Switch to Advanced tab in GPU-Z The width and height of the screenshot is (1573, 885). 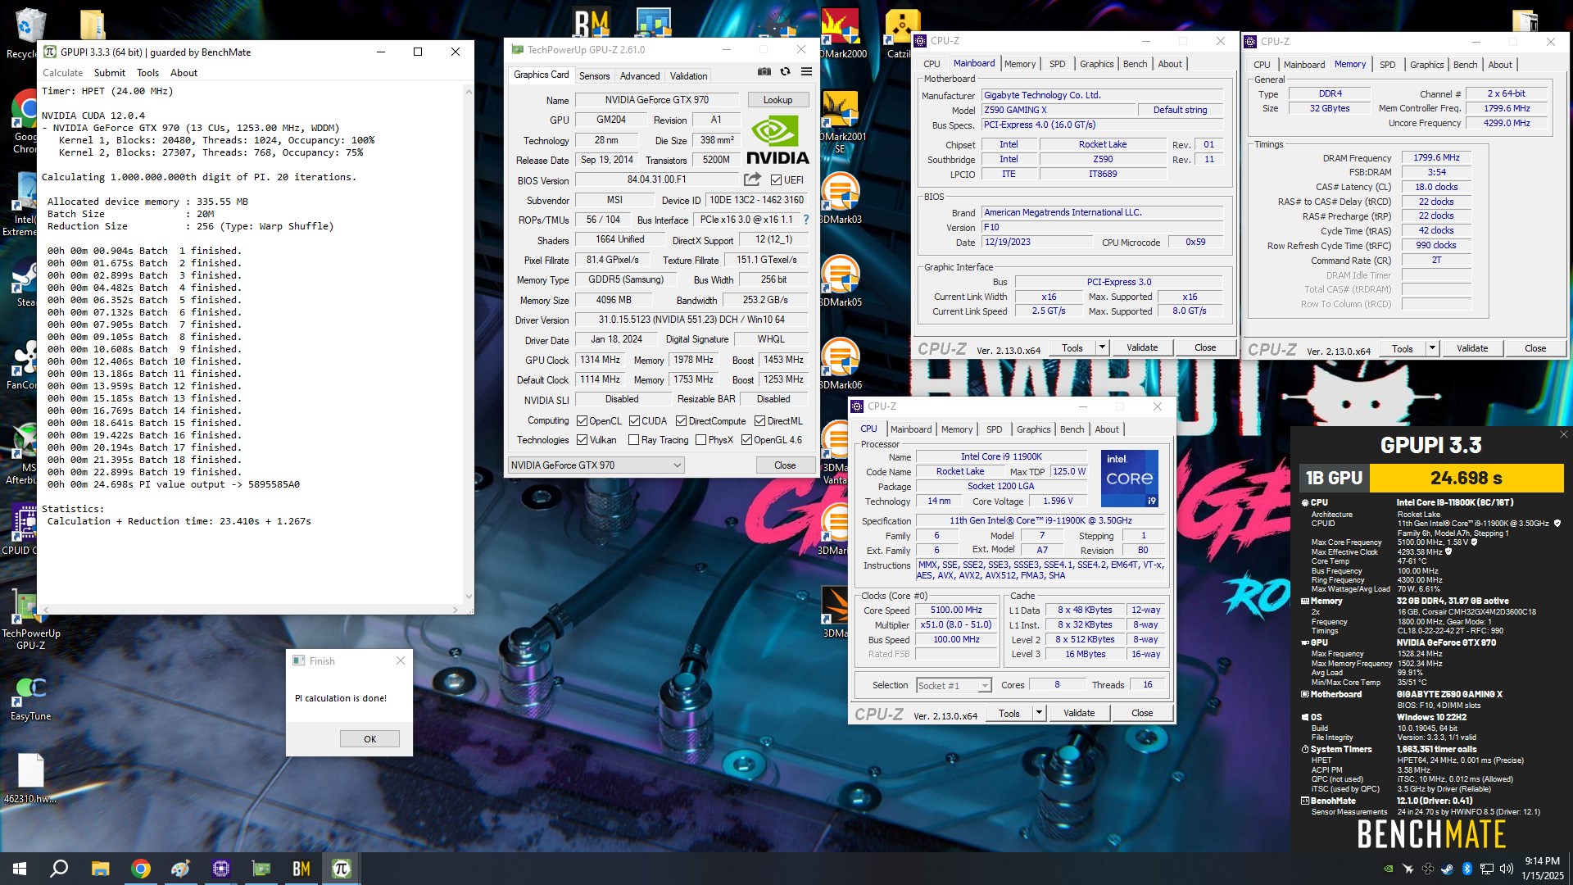640,75
